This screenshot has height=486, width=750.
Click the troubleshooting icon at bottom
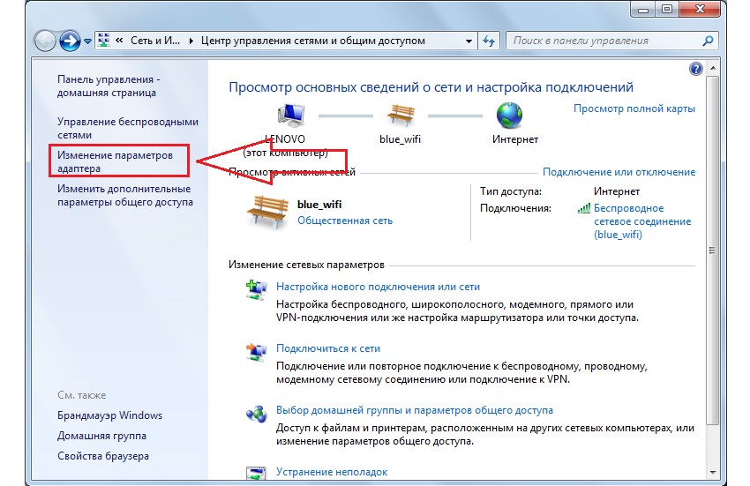pyautogui.click(x=256, y=473)
